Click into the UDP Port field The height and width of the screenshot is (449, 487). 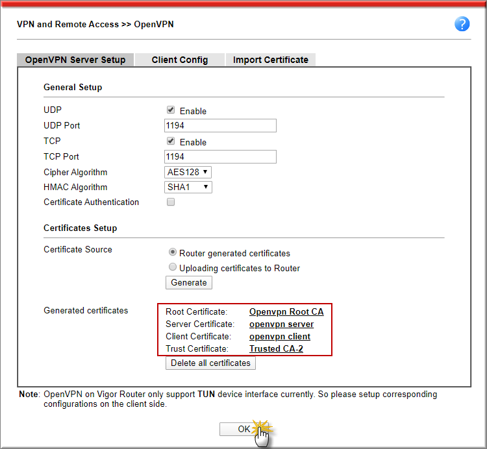click(220, 125)
